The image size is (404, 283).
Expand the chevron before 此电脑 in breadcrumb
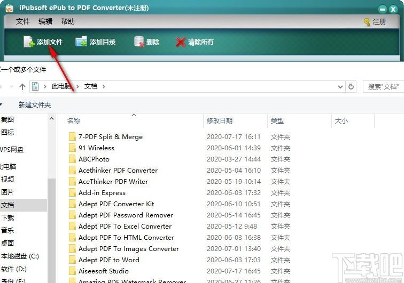tap(45, 87)
